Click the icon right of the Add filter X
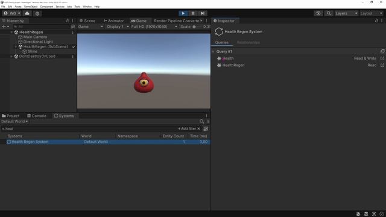 pos(206,128)
